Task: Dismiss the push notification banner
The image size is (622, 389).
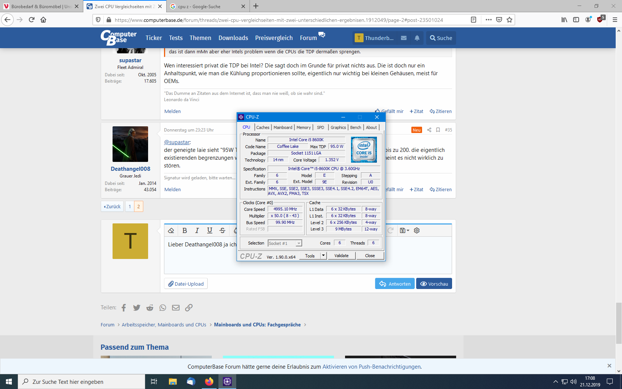Action: pos(609,366)
